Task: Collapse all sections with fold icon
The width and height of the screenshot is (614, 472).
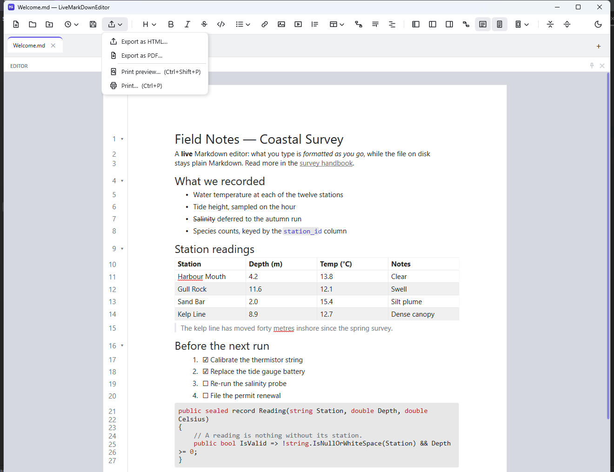Action: click(x=550, y=24)
